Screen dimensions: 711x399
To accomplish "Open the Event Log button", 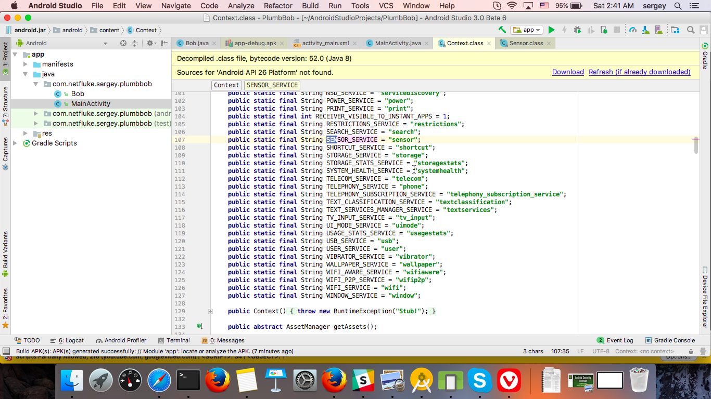I will [x=615, y=340].
